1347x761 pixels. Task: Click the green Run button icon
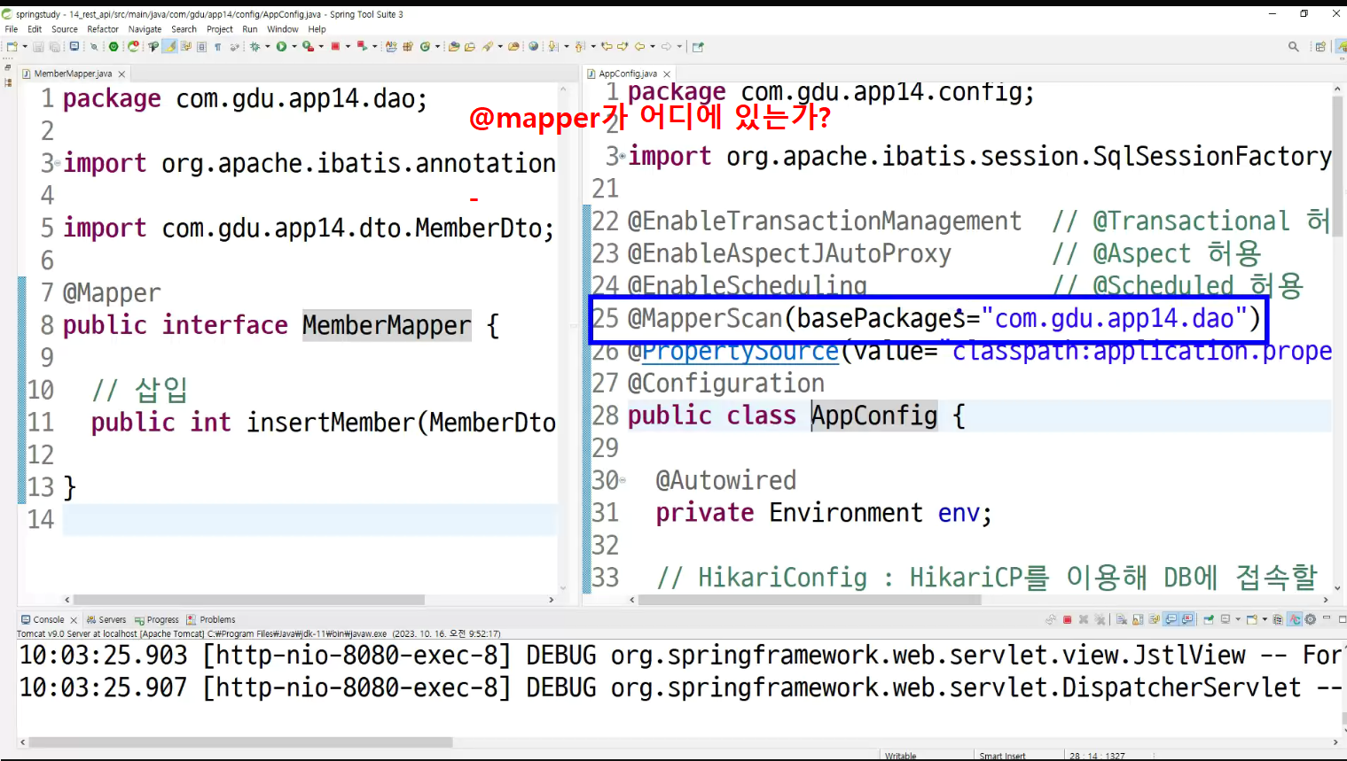coord(281,46)
